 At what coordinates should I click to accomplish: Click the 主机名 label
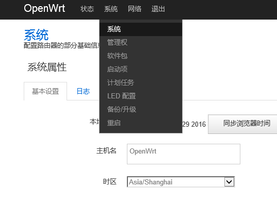click(x=106, y=151)
